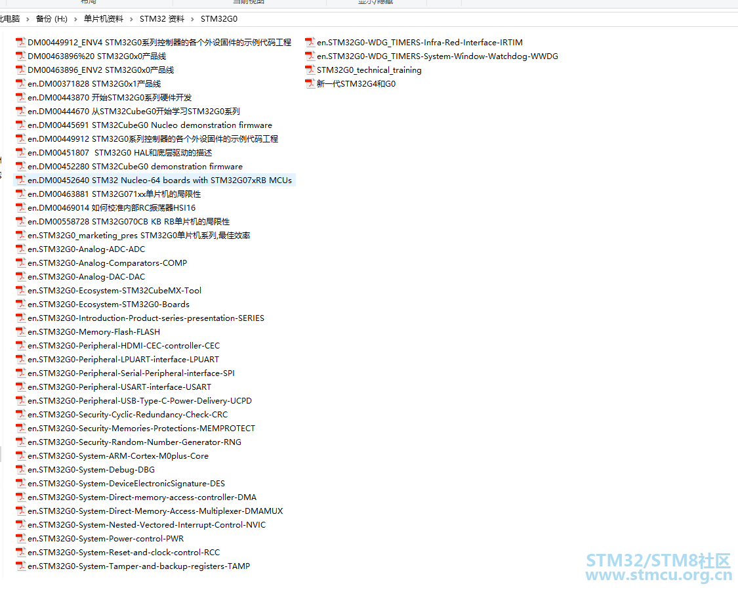Select file en.STM32G0-System-Reset-and-clock-control-RCC
The image size is (738, 590).
117,553
